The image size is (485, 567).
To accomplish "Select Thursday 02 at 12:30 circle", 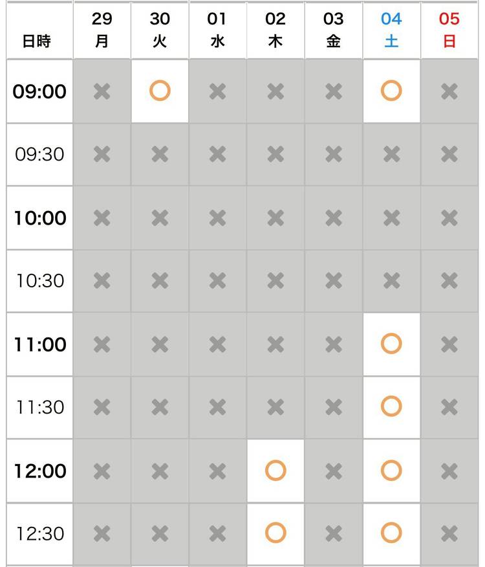I will [x=275, y=533].
